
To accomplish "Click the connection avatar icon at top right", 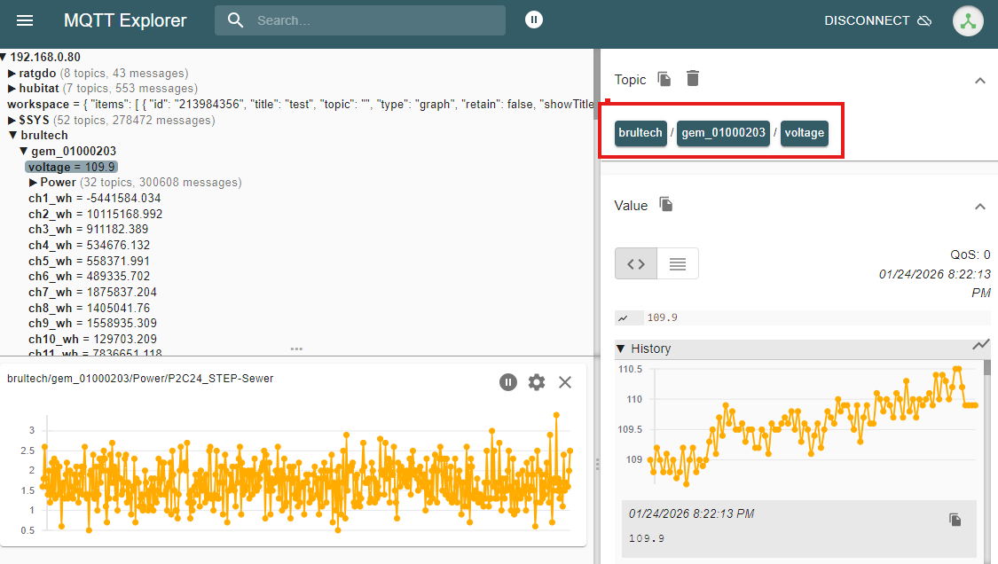I will (968, 20).
